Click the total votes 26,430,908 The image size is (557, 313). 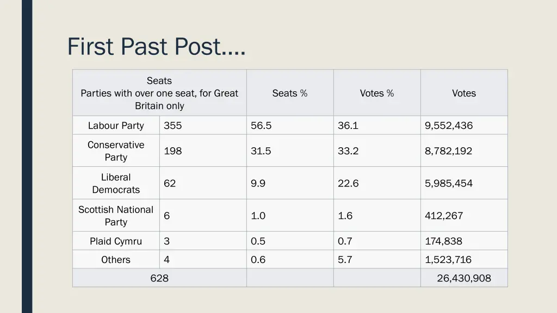[x=464, y=278]
